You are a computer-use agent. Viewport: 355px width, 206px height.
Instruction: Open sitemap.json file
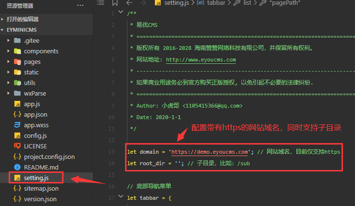(41, 188)
